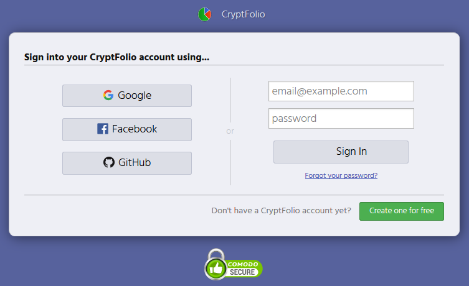The width and height of the screenshot is (469, 286).
Task: Click the padlock icon on security badge
Action: [216, 254]
